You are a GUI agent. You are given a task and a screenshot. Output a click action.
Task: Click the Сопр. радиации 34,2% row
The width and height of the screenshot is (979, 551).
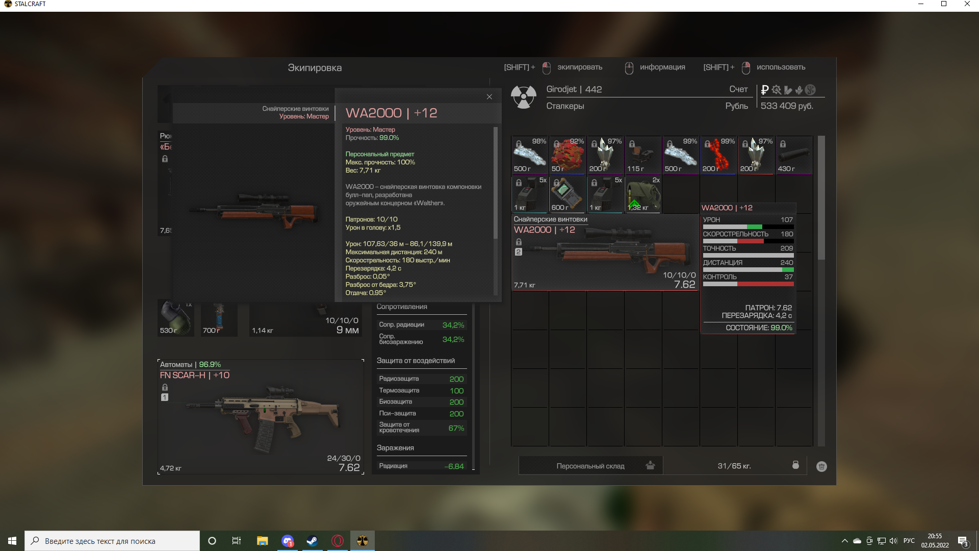[x=422, y=325]
